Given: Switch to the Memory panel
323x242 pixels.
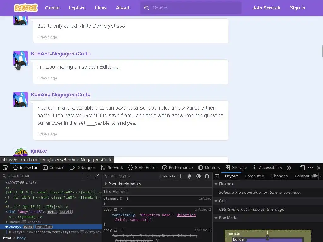Looking at the screenshot, I should (x=209, y=168).
